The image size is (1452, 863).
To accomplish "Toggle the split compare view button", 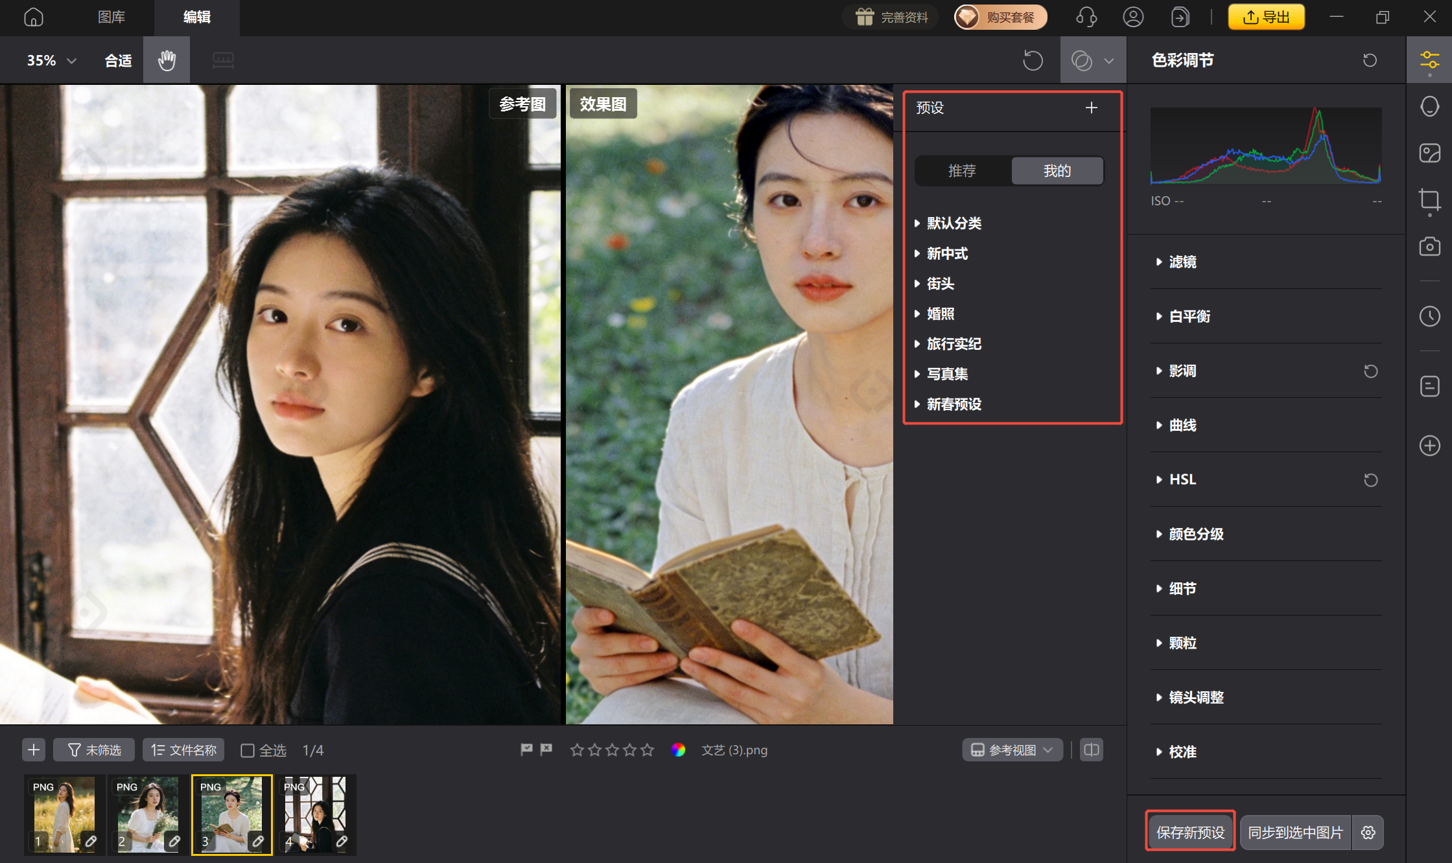I will (x=1092, y=750).
